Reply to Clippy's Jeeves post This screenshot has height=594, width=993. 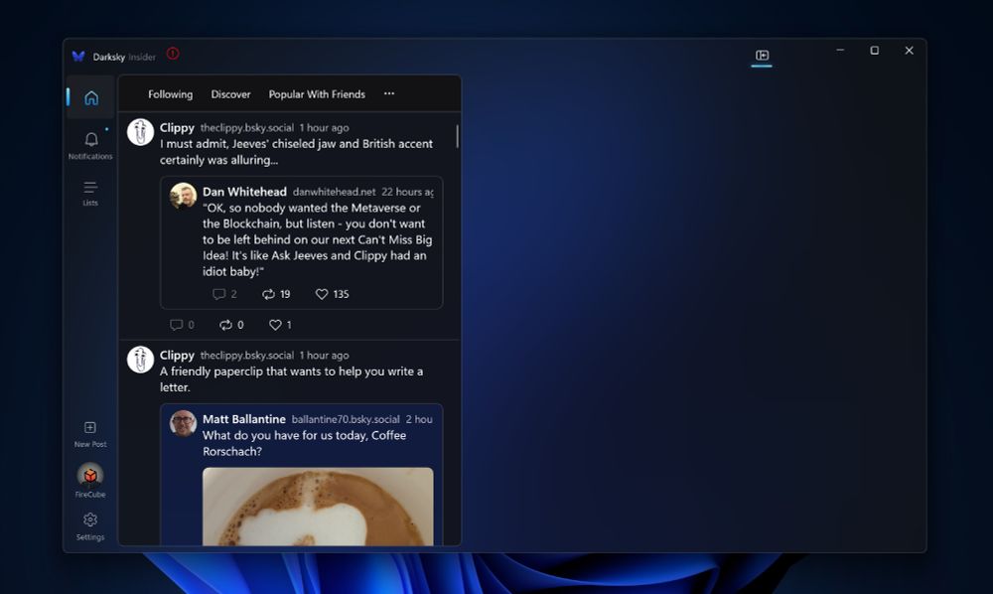pyautogui.click(x=182, y=325)
